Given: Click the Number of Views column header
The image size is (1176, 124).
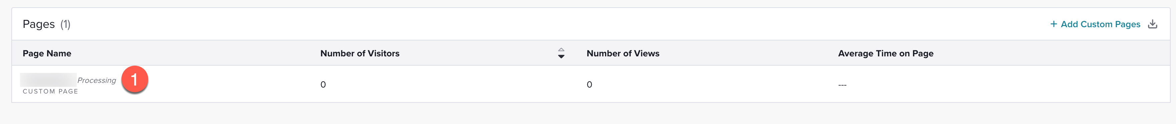Looking at the screenshot, I should pos(623,54).
